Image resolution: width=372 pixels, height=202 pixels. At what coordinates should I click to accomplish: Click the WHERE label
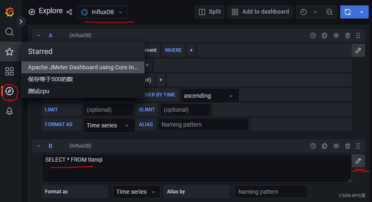pyautogui.click(x=173, y=50)
